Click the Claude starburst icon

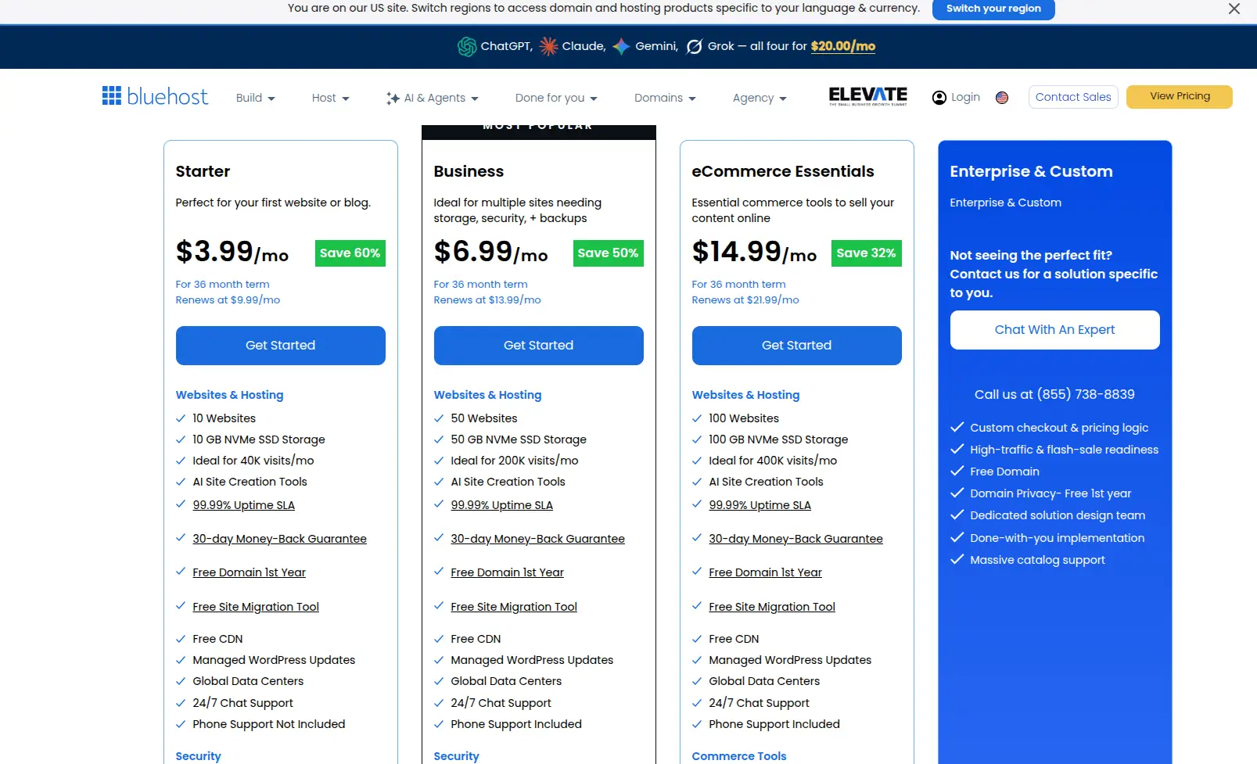[x=549, y=47]
